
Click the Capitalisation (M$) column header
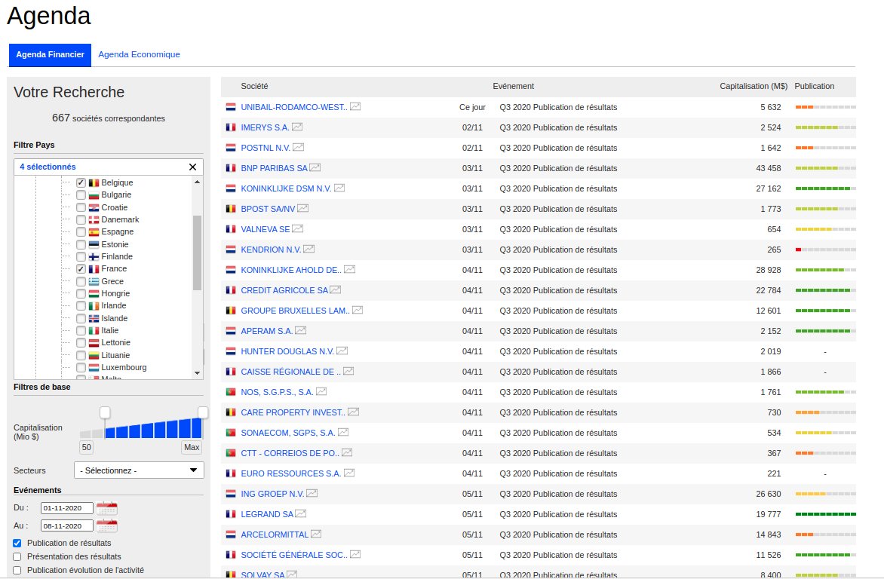pyautogui.click(x=754, y=86)
